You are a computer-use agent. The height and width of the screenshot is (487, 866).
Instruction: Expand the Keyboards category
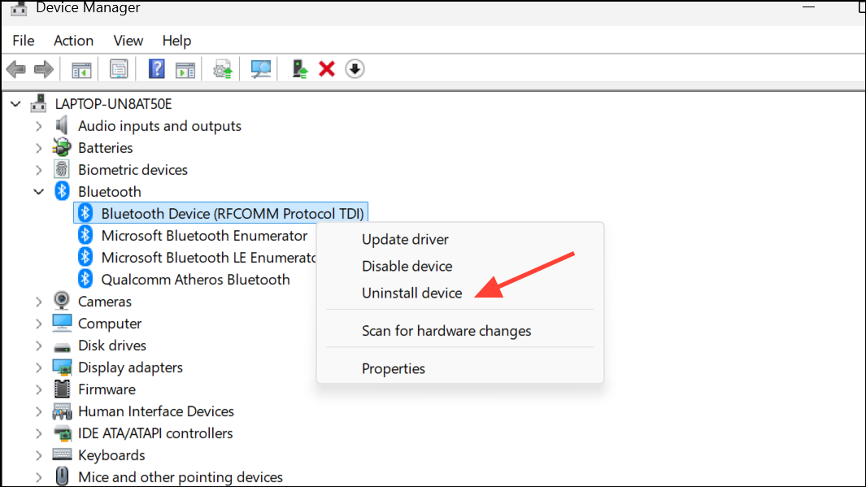[38, 455]
